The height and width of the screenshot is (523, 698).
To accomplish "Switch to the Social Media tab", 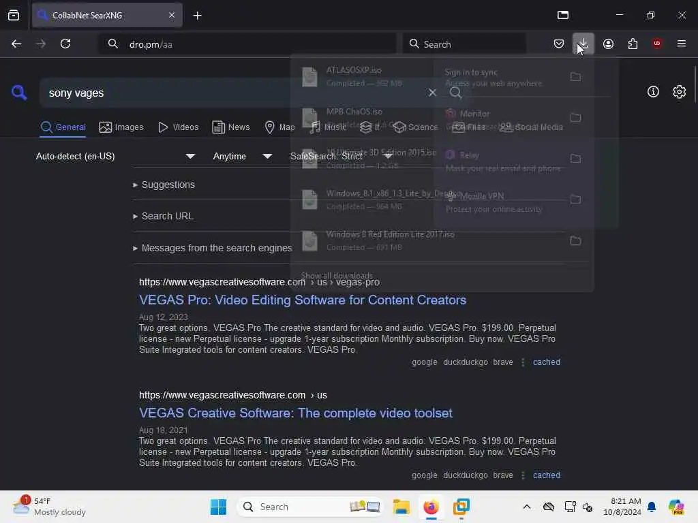I will [531, 127].
